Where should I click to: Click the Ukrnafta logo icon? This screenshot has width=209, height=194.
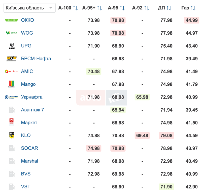(x=12, y=97)
